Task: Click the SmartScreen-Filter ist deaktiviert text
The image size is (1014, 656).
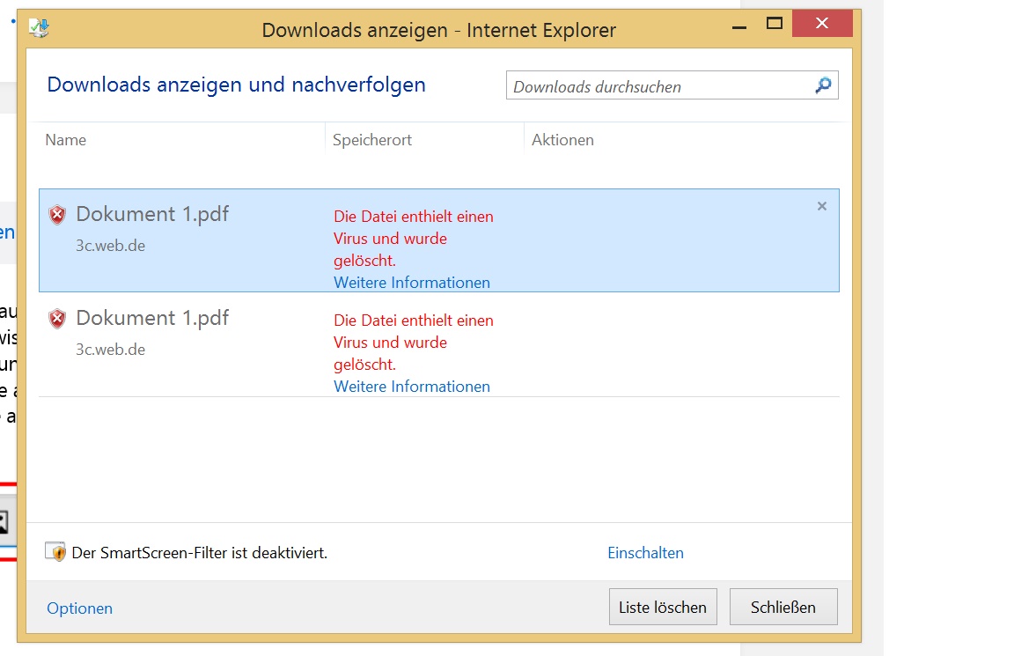Action: click(x=199, y=552)
